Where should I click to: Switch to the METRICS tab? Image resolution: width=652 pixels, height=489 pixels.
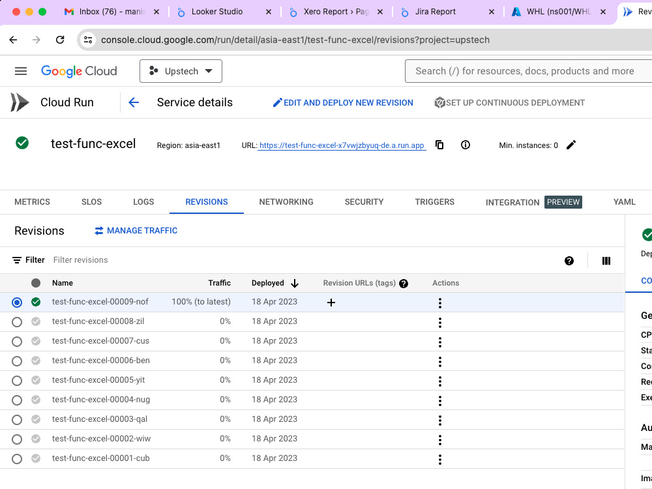pos(32,202)
